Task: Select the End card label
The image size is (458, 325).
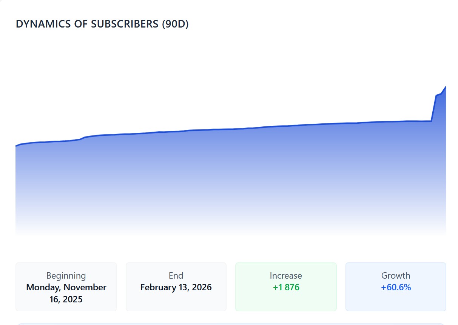Action: [176, 276]
